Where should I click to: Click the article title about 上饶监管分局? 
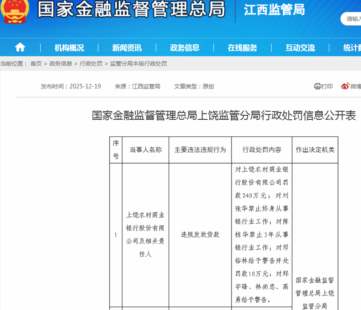pos(224,116)
